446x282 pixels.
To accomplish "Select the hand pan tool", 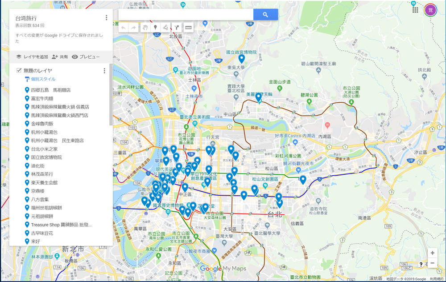I will [x=145, y=28].
